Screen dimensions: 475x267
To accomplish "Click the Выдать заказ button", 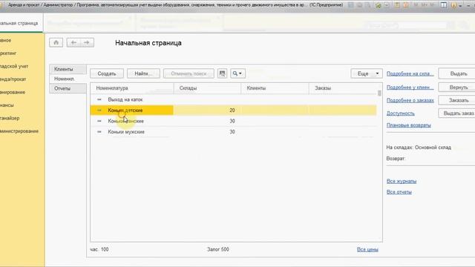I will (x=457, y=113).
